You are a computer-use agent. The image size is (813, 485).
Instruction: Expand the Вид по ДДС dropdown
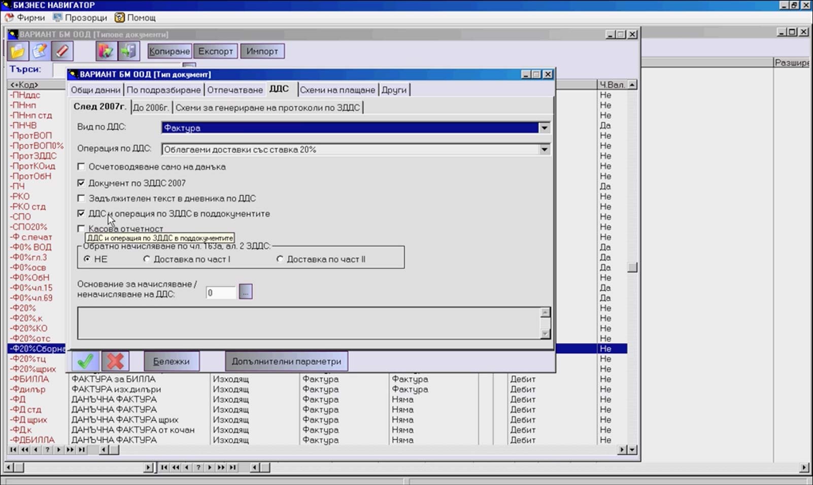pyautogui.click(x=544, y=128)
